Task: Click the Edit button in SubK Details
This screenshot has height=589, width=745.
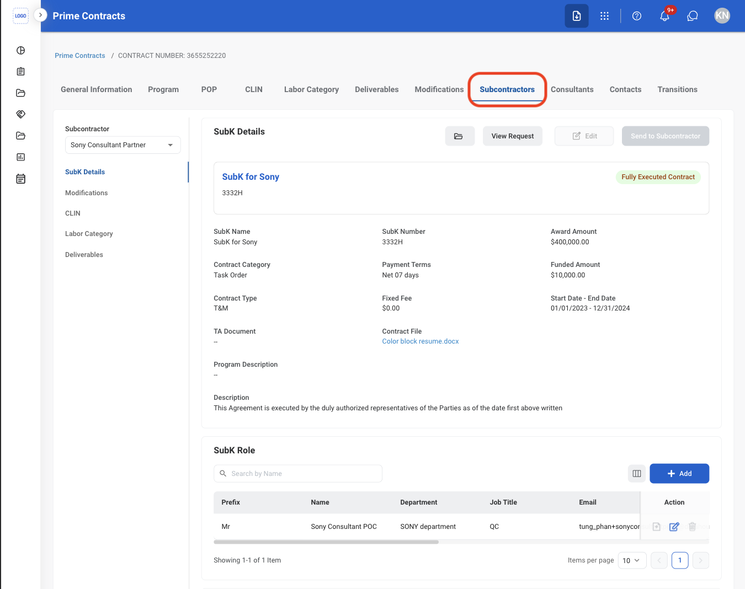Action: coord(584,136)
